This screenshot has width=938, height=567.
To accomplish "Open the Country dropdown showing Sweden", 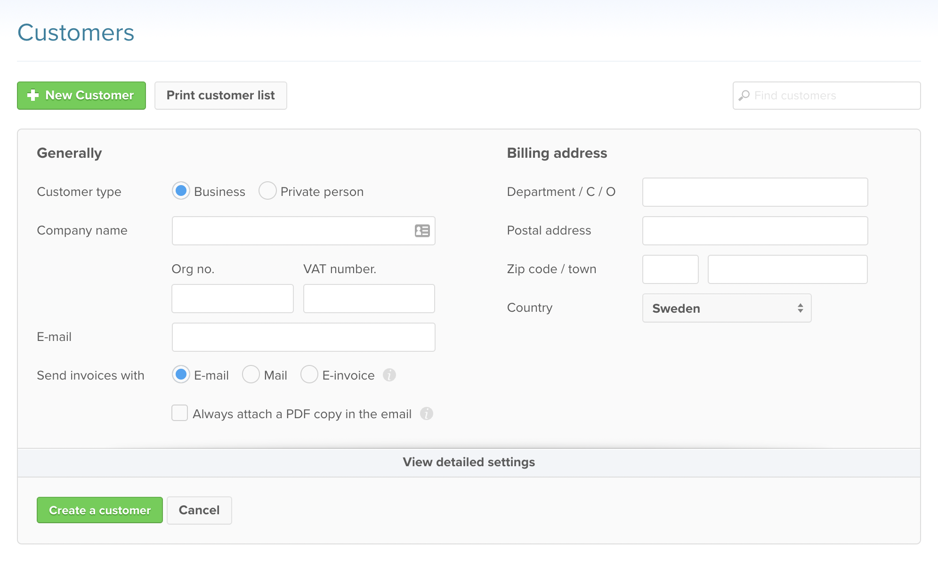I will pyautogui.click(x=727, y=308).
